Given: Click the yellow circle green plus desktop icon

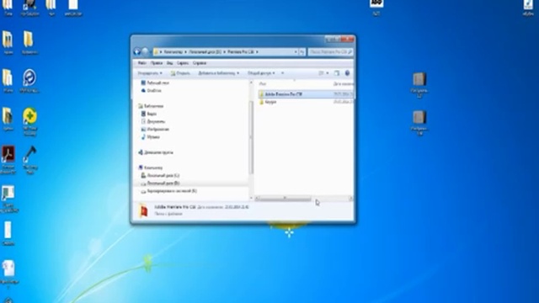Looking at the screenshot, I should [30, 116].
